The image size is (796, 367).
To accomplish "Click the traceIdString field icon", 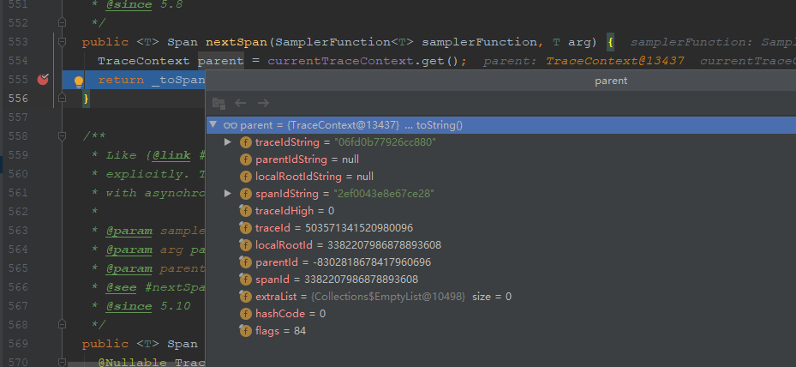I will (x=246, y=142).
